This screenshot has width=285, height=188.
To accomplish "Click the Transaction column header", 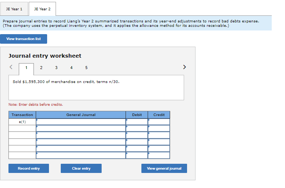I will [22, 115].
